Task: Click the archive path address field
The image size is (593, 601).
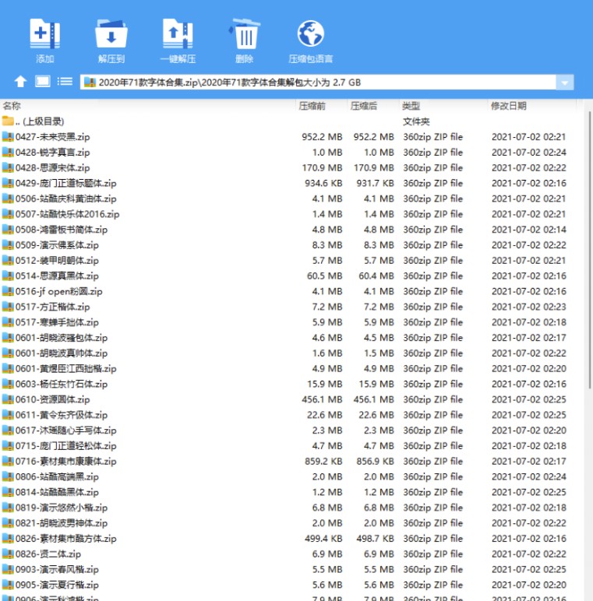Action: click(319, 83)
